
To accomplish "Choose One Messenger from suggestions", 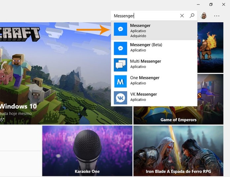I will [154, 81].
